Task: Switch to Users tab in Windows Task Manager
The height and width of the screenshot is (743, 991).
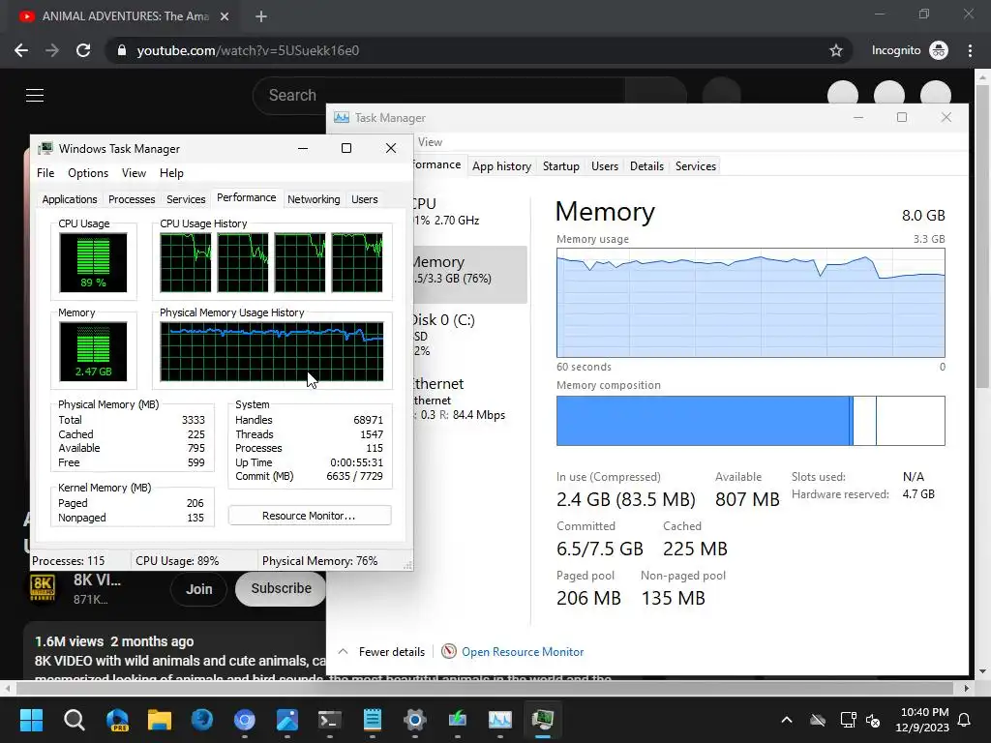Action: coord(365,199)
